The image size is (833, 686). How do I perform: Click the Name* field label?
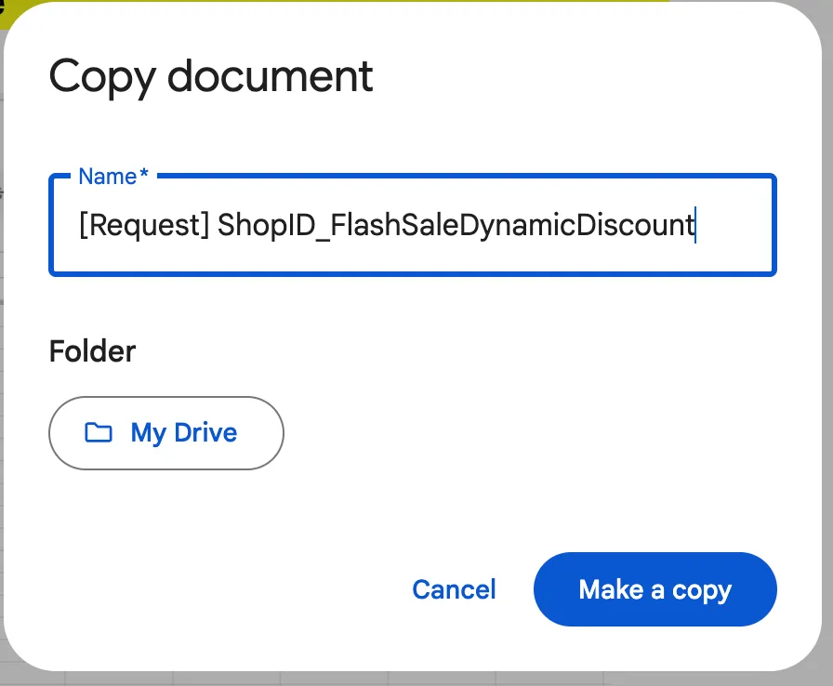click(x=113, y=177)
